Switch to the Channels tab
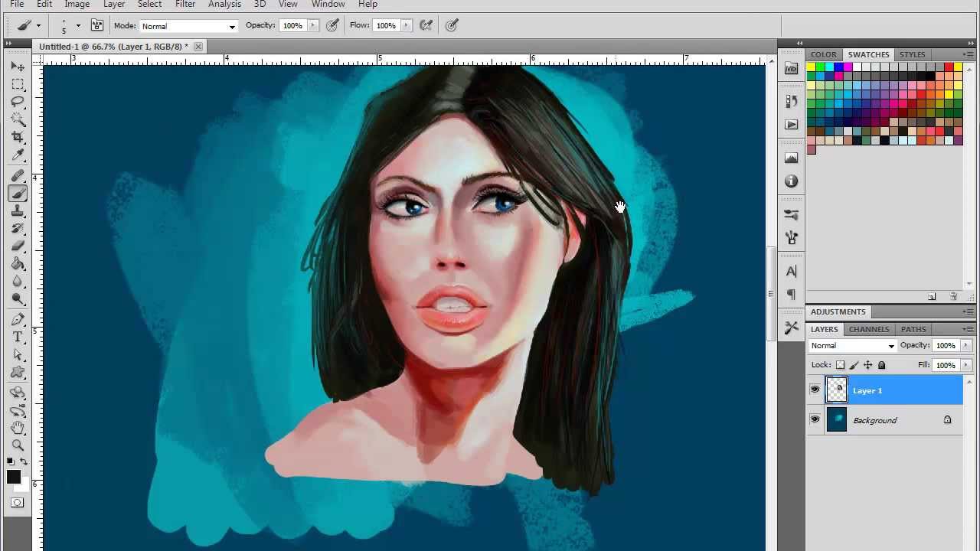 (869, 329)
